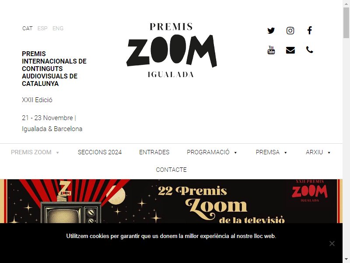
Task: Go to the ENTRADES page
Action: pos(154,152)
